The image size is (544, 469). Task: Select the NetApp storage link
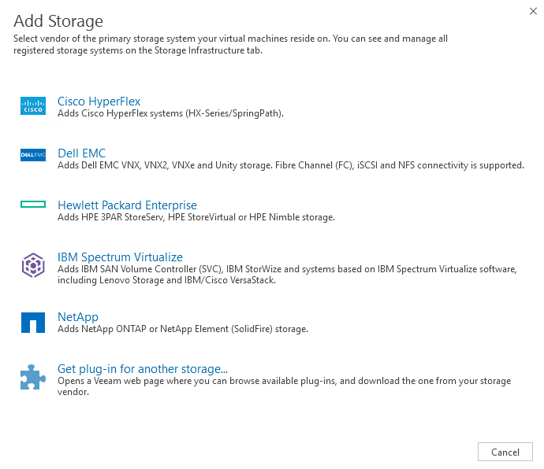coord(78,316)
